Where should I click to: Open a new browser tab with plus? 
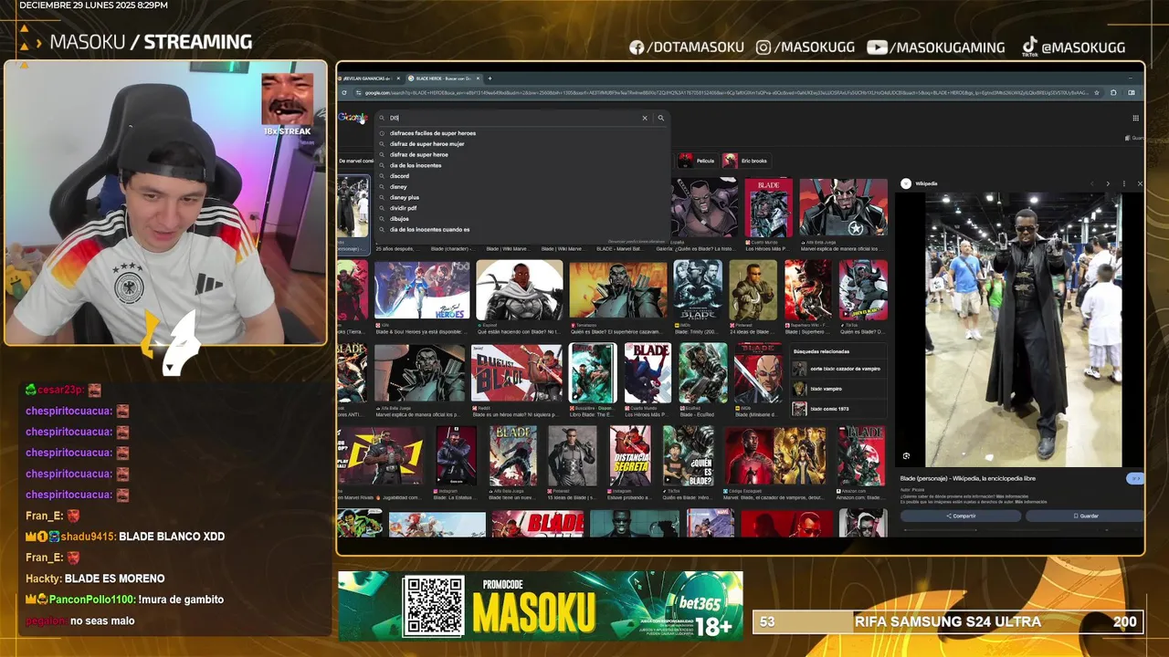(x=490, y=78)
